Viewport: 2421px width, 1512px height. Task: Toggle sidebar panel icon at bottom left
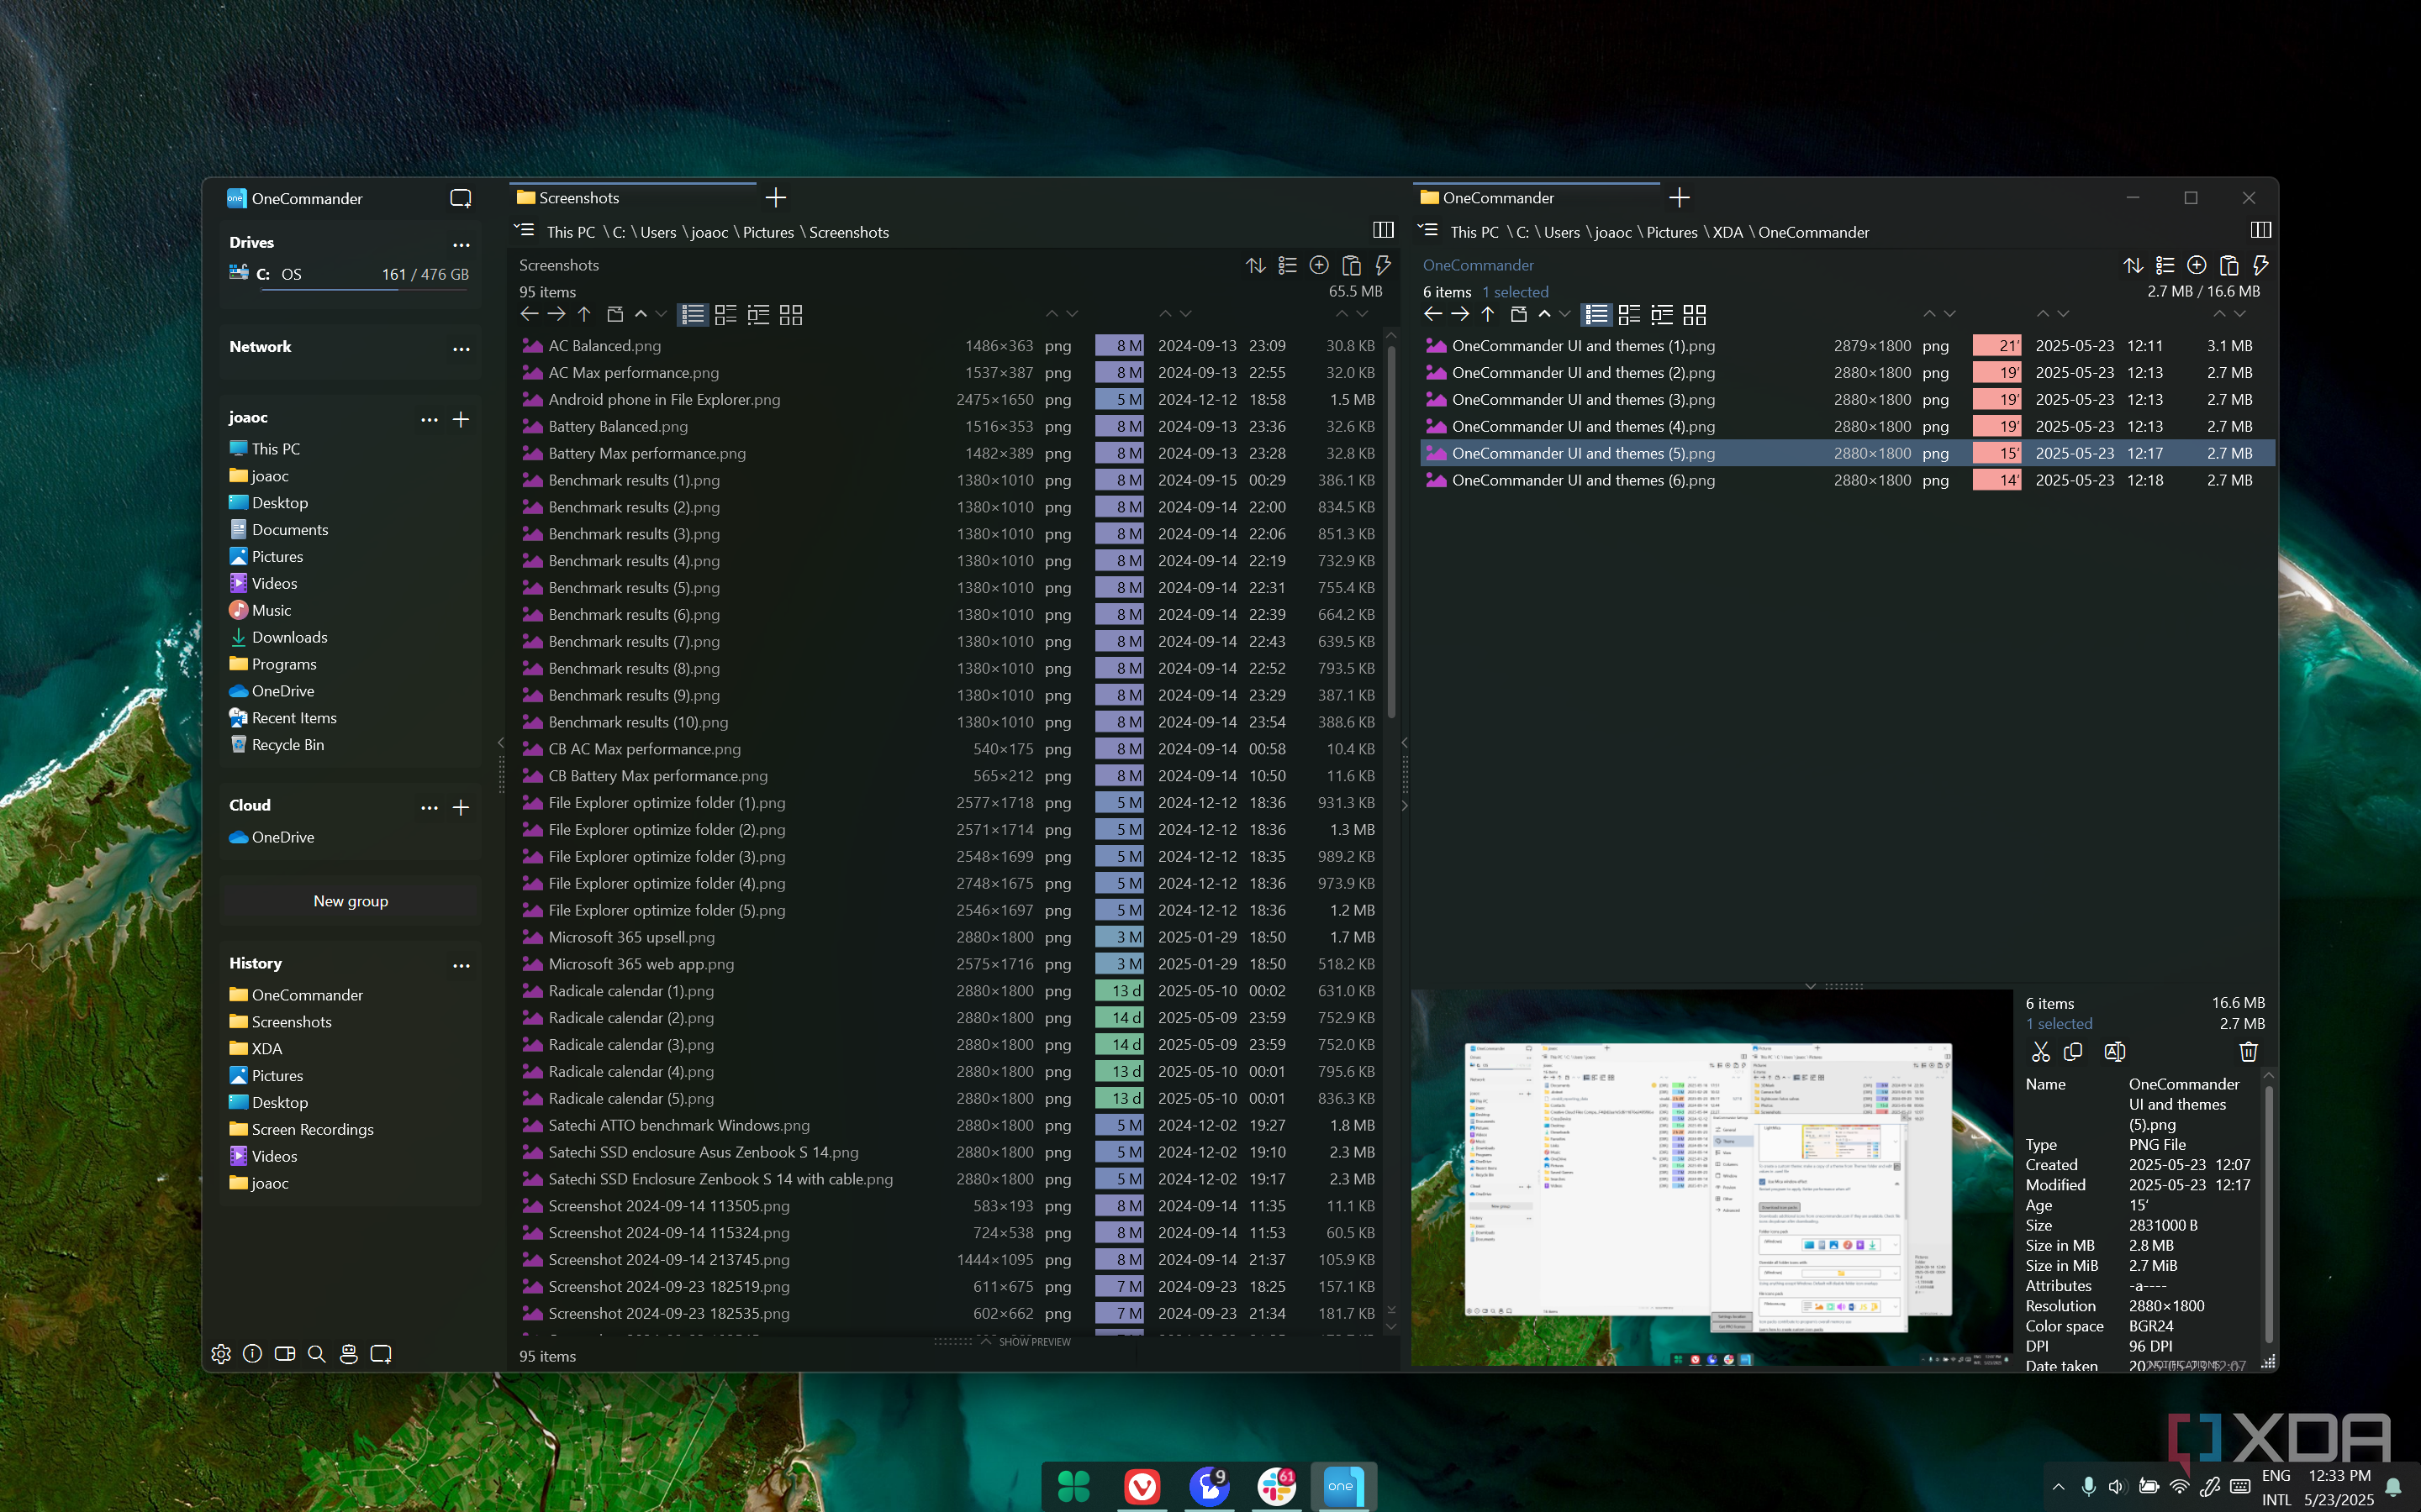pyautogui.click(x=284, y=1353)
